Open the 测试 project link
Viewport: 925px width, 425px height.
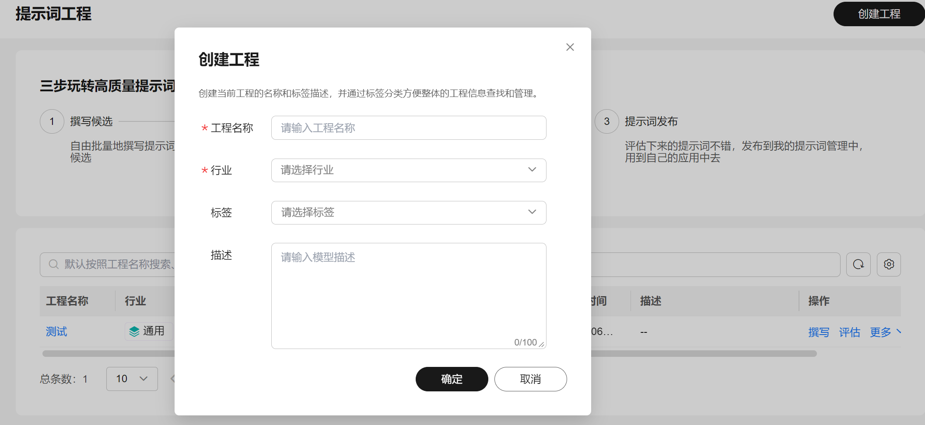[56, 332]
